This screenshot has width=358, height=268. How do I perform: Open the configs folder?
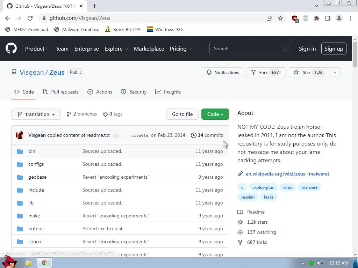pos(36,164)
